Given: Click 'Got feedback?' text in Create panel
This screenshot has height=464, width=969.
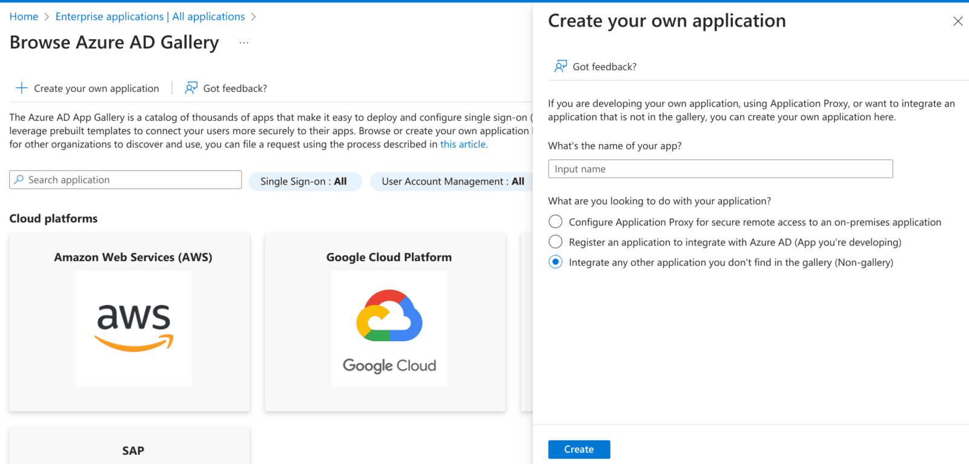Looking at the screenshot, I should click(604, 67).
